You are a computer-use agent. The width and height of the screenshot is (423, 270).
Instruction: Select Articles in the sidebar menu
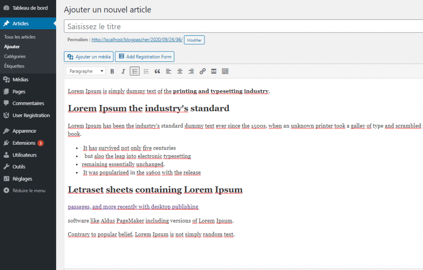pos(19,23)
